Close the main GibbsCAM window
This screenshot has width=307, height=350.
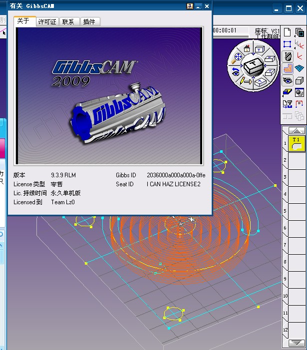tap(301, 8)
